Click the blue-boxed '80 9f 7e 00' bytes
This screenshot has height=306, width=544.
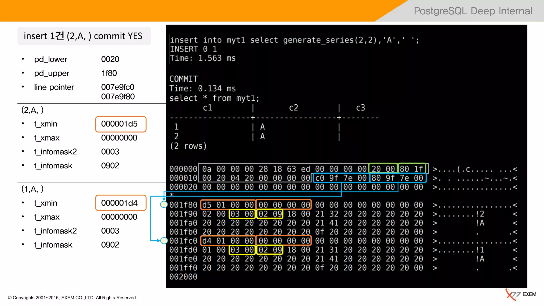398,178
